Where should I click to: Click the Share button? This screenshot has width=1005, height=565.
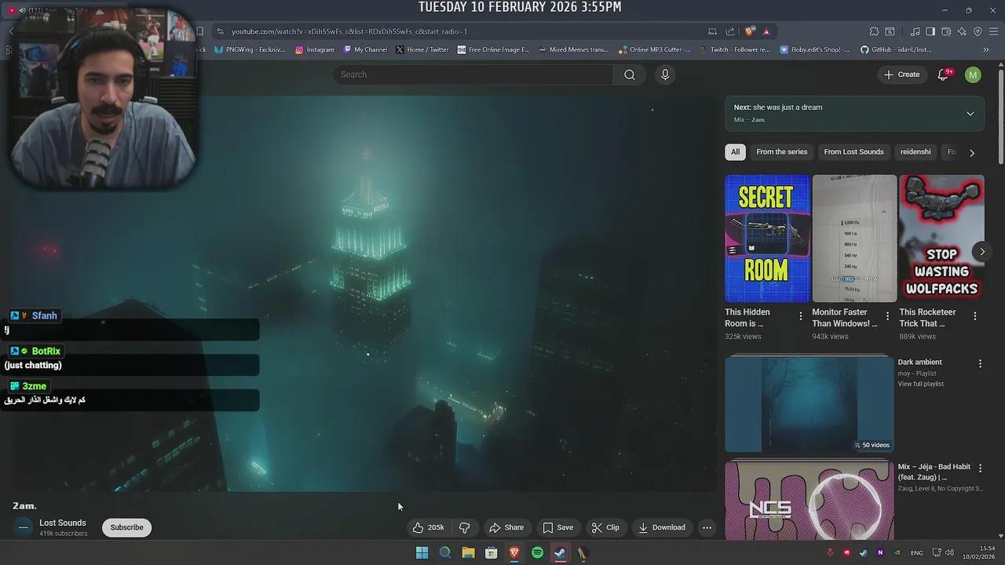point(506,527)
